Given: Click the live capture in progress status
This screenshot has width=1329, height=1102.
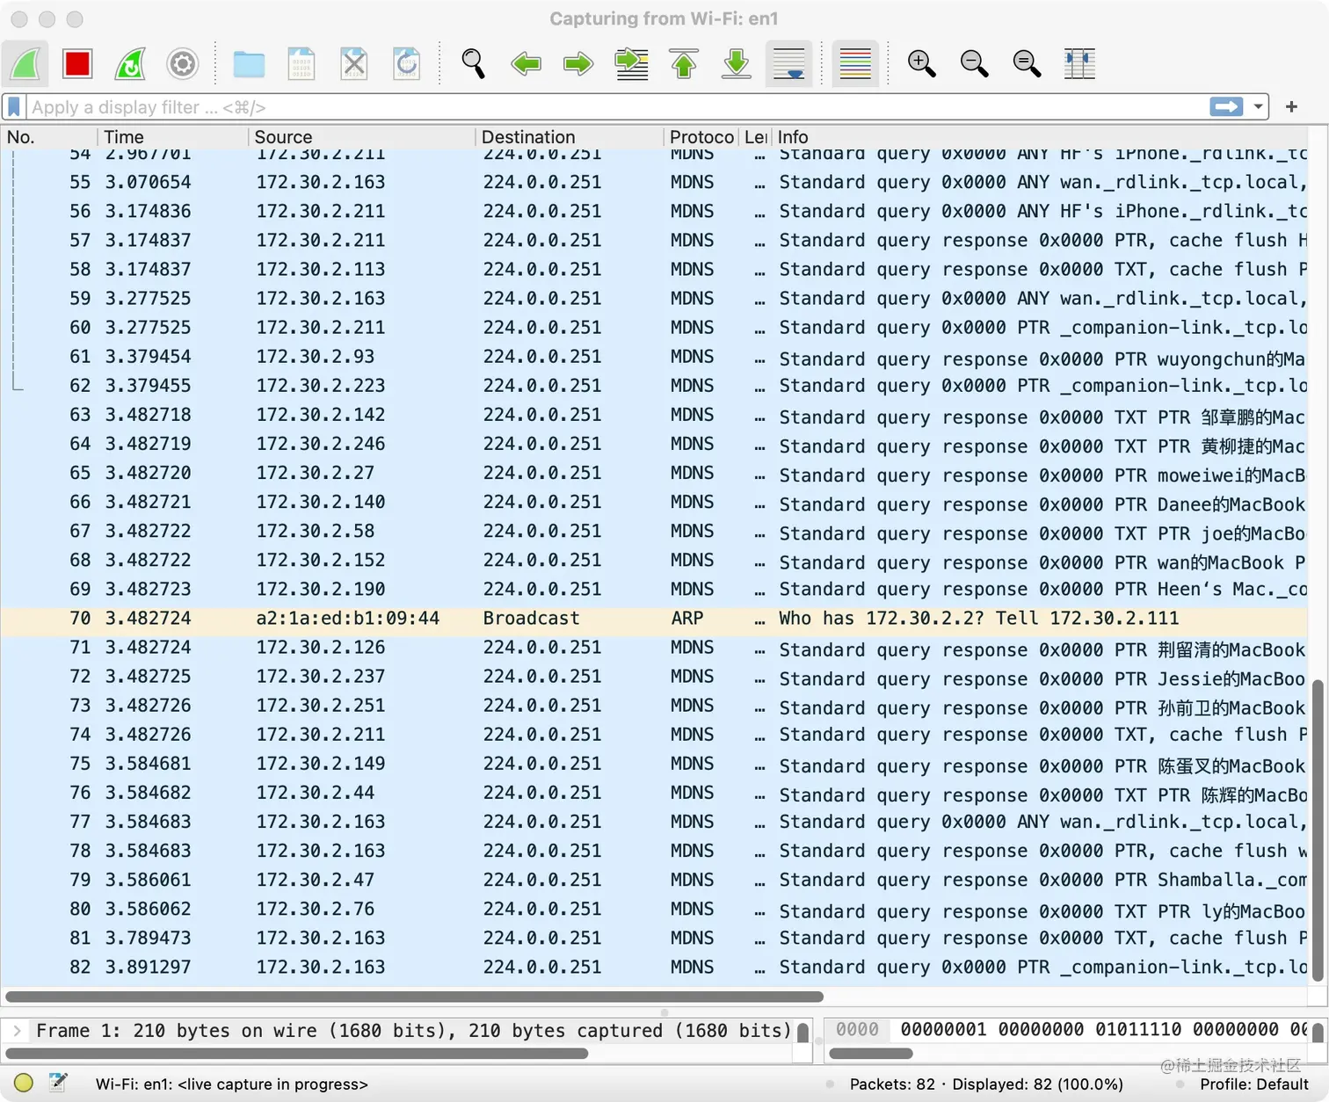Looking at the screenshot, I should [x=232, y=1084].
